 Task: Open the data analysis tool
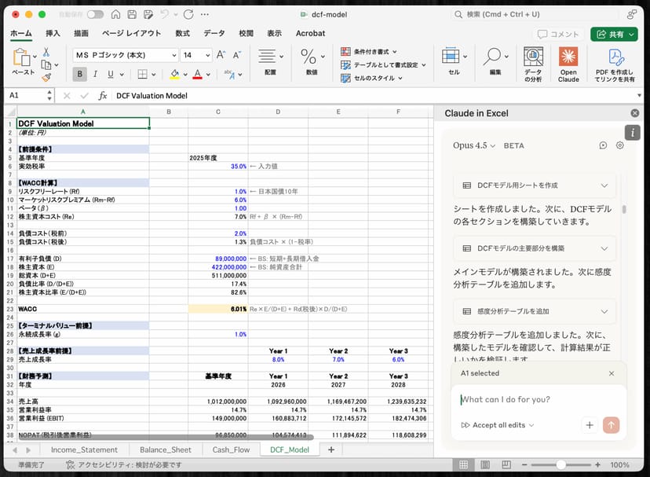pyautogui.click(x=533, y=64)
